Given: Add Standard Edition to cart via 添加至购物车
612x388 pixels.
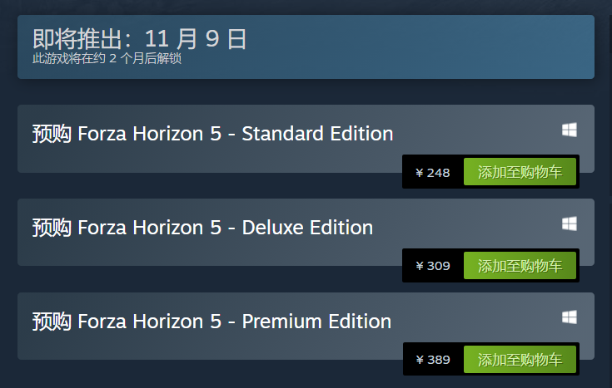Looking at the screenshot, I should (x=520, y=172).
